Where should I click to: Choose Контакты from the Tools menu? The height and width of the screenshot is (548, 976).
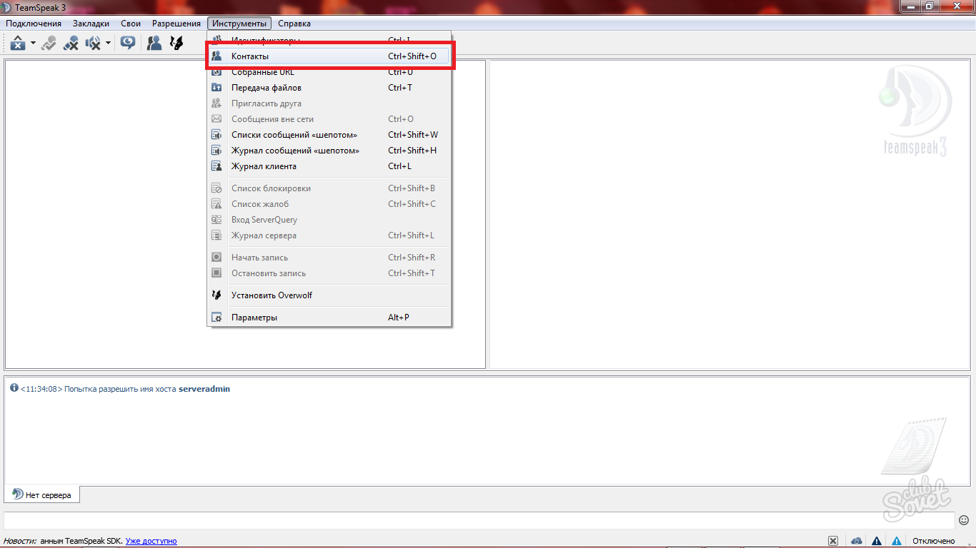pos(329,56)
